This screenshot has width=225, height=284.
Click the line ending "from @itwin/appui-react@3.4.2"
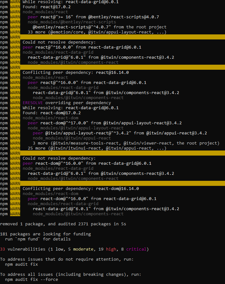[120, 133]
